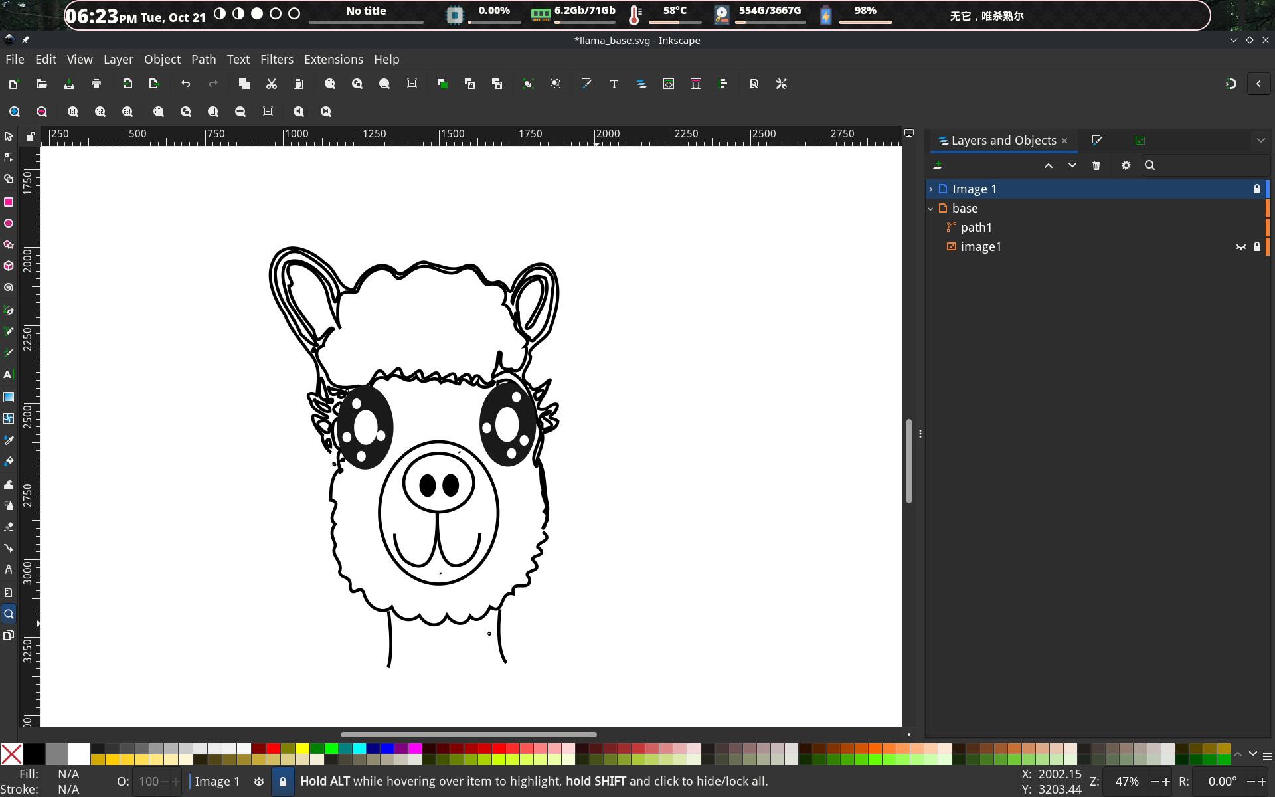Collapse the base layer

[931, 209]
